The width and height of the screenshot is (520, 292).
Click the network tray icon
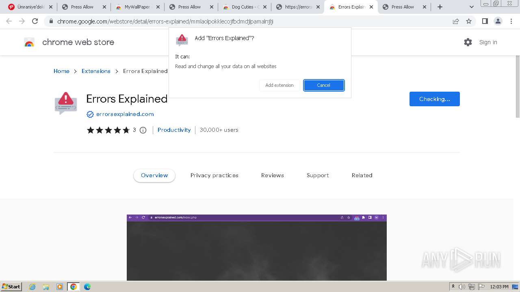click(x=472, y=287)
